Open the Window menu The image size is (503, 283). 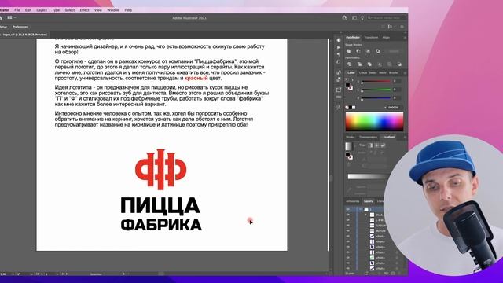113,10
